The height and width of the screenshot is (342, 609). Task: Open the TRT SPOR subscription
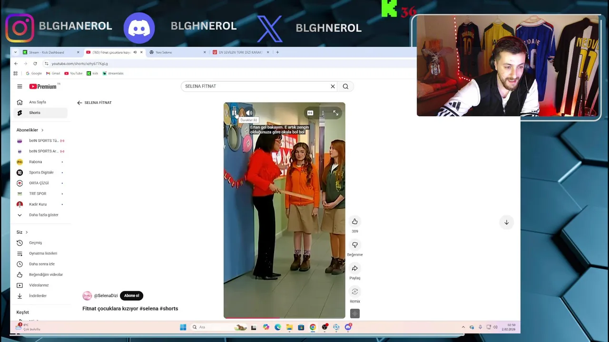[40, 194]
